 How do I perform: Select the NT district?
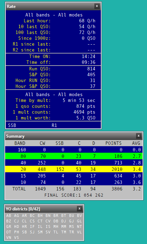pos(79,226)
